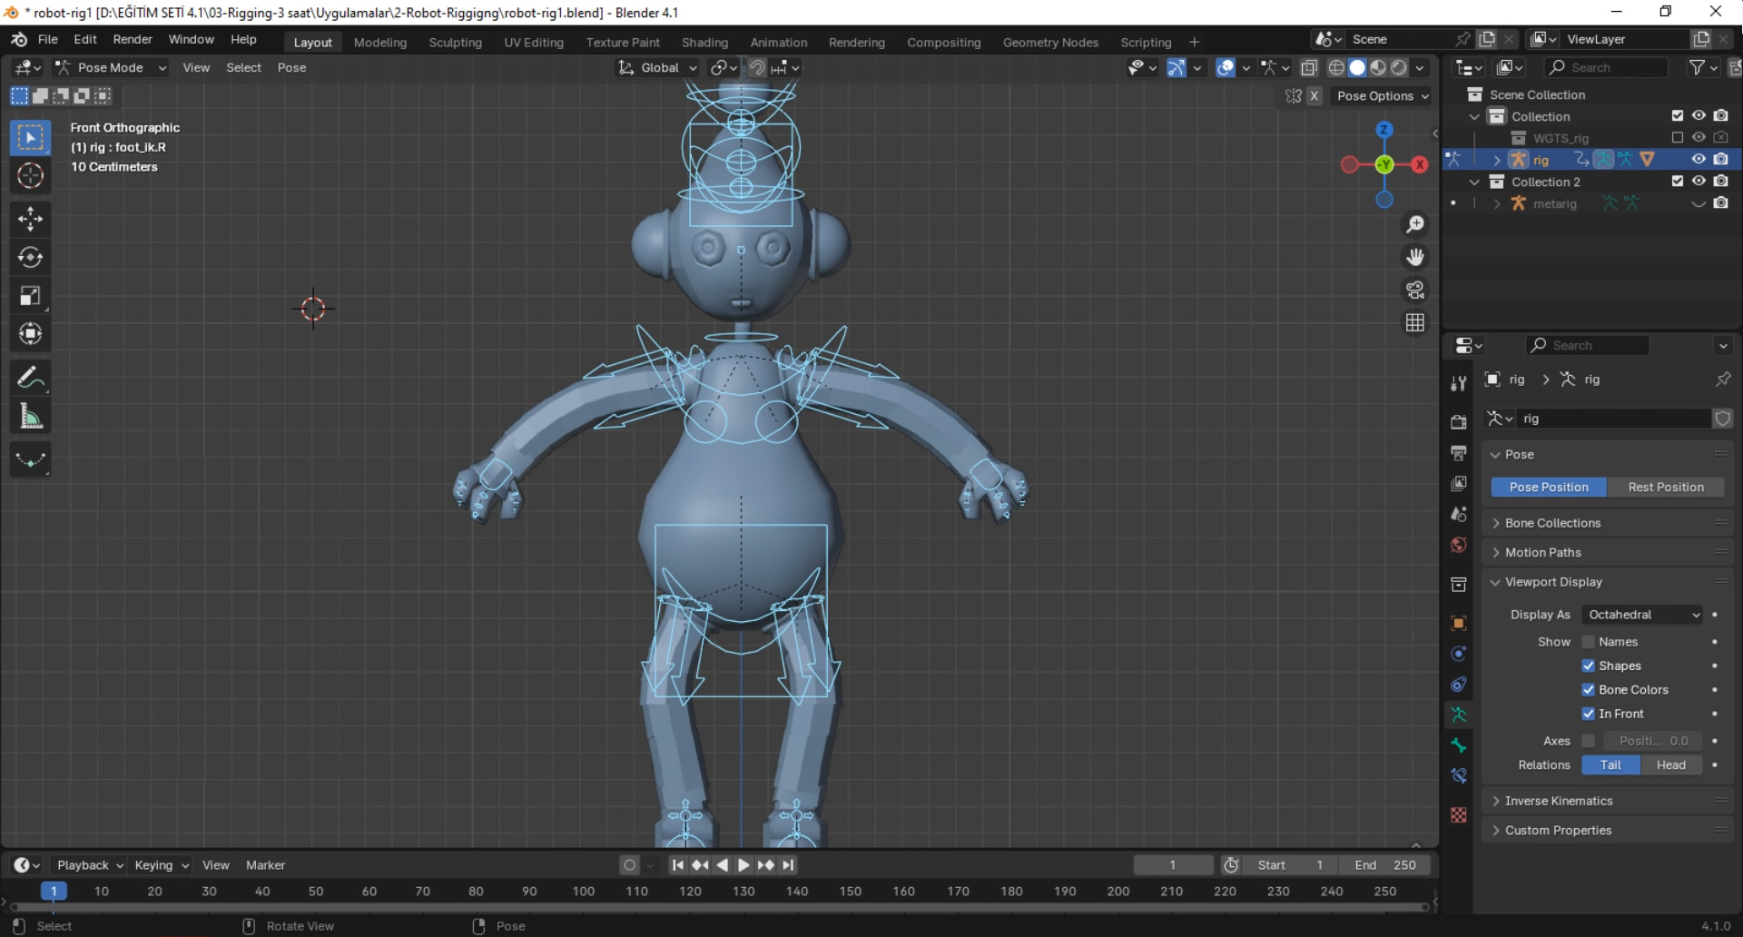Hide the metarig armature in the Outliner
Image resolution: width=1743 pixels, height=937 pixels.
[x=1697, y=203]
